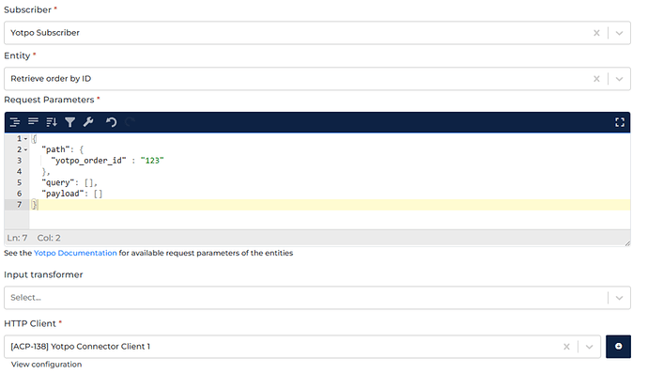Clear the HTTP Client selection
The height and width of the screenshot is (374, 648).
pyautogui.click(x=566, y=347)
